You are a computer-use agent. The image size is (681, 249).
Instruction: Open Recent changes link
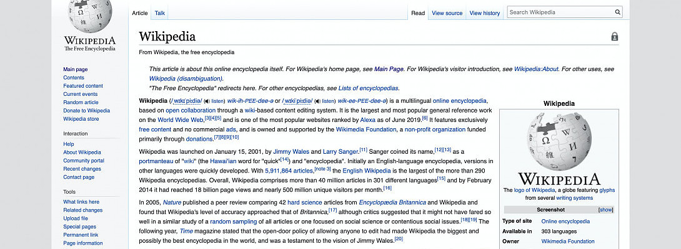click(x=82, y=169)
